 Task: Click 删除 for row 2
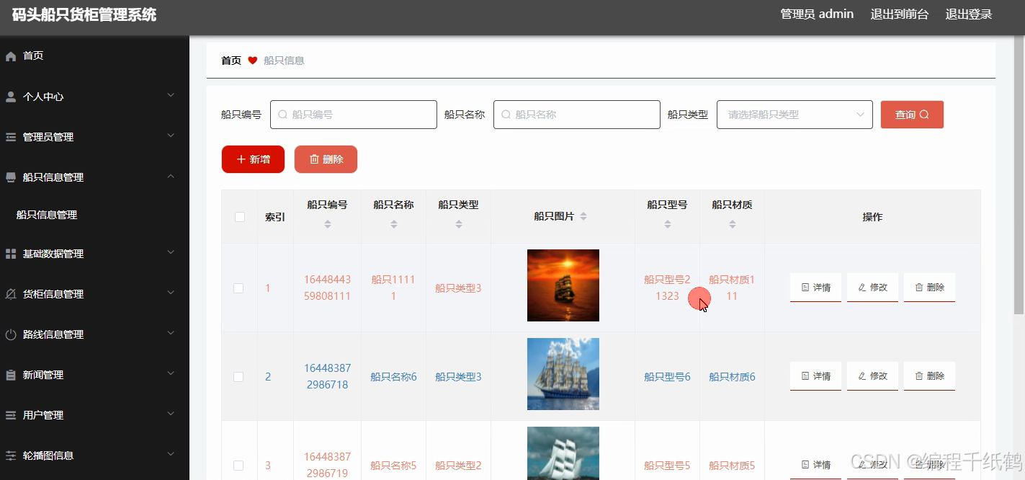(x=929, y=376)
